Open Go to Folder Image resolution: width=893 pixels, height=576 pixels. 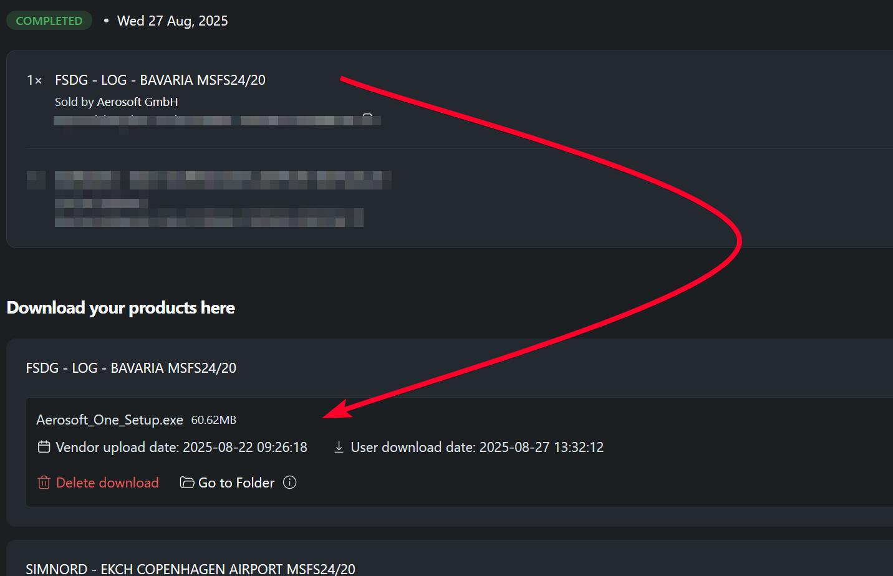click(x=236, y=482)
